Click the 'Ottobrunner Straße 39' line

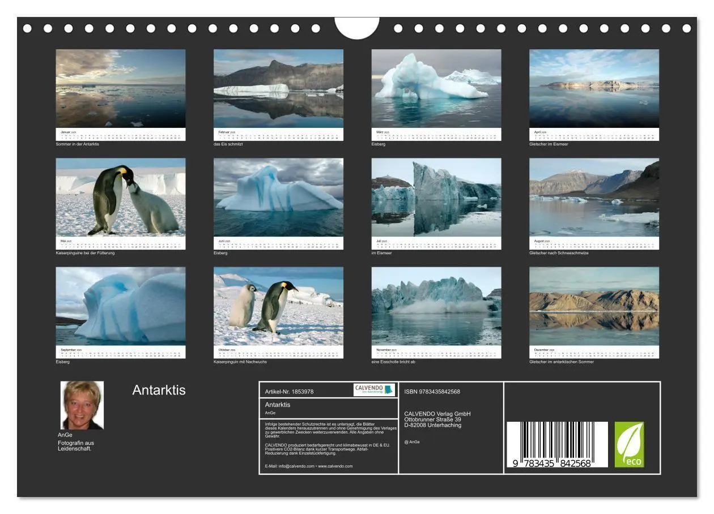(433, 419)
